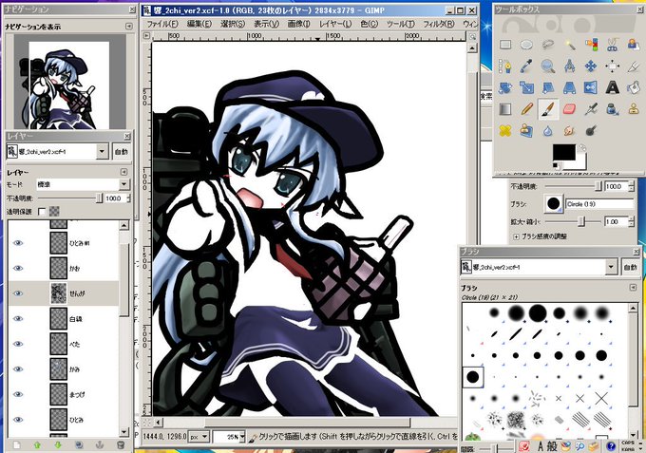This screenshot has width=646, height=453.
Task: Click the black foreground color swatch
Action: pos(563,152)
